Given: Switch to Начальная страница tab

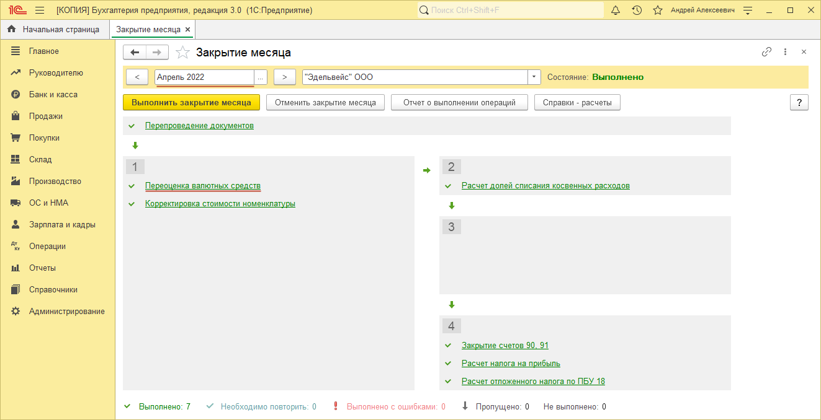Looking at the screenshot, I should pos(55,29).
